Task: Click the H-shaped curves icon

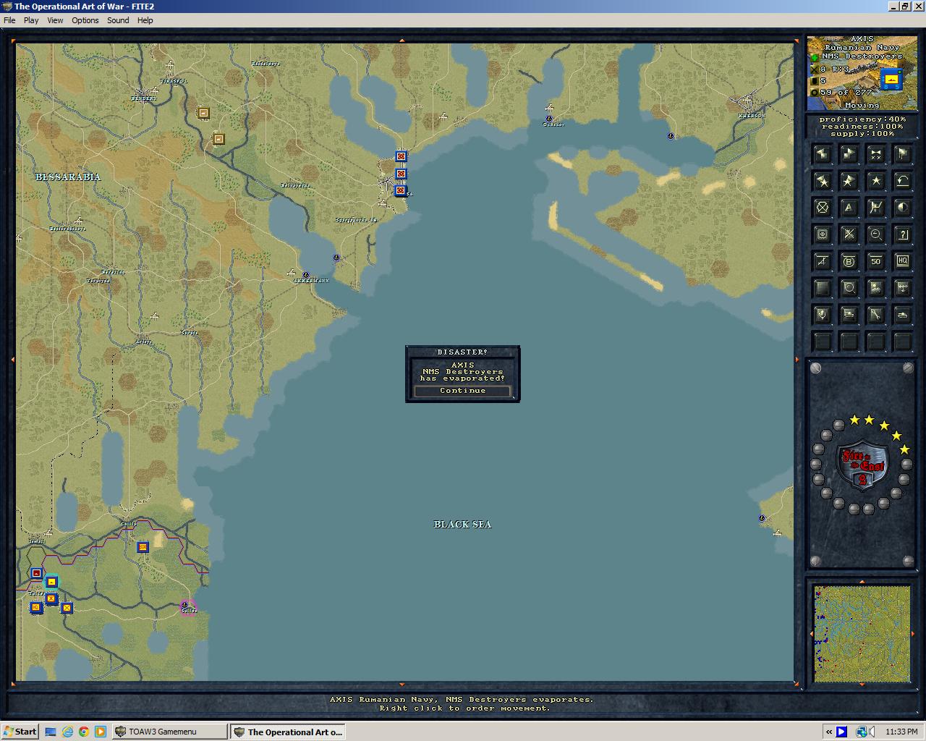Action: [x=875, y=208]
